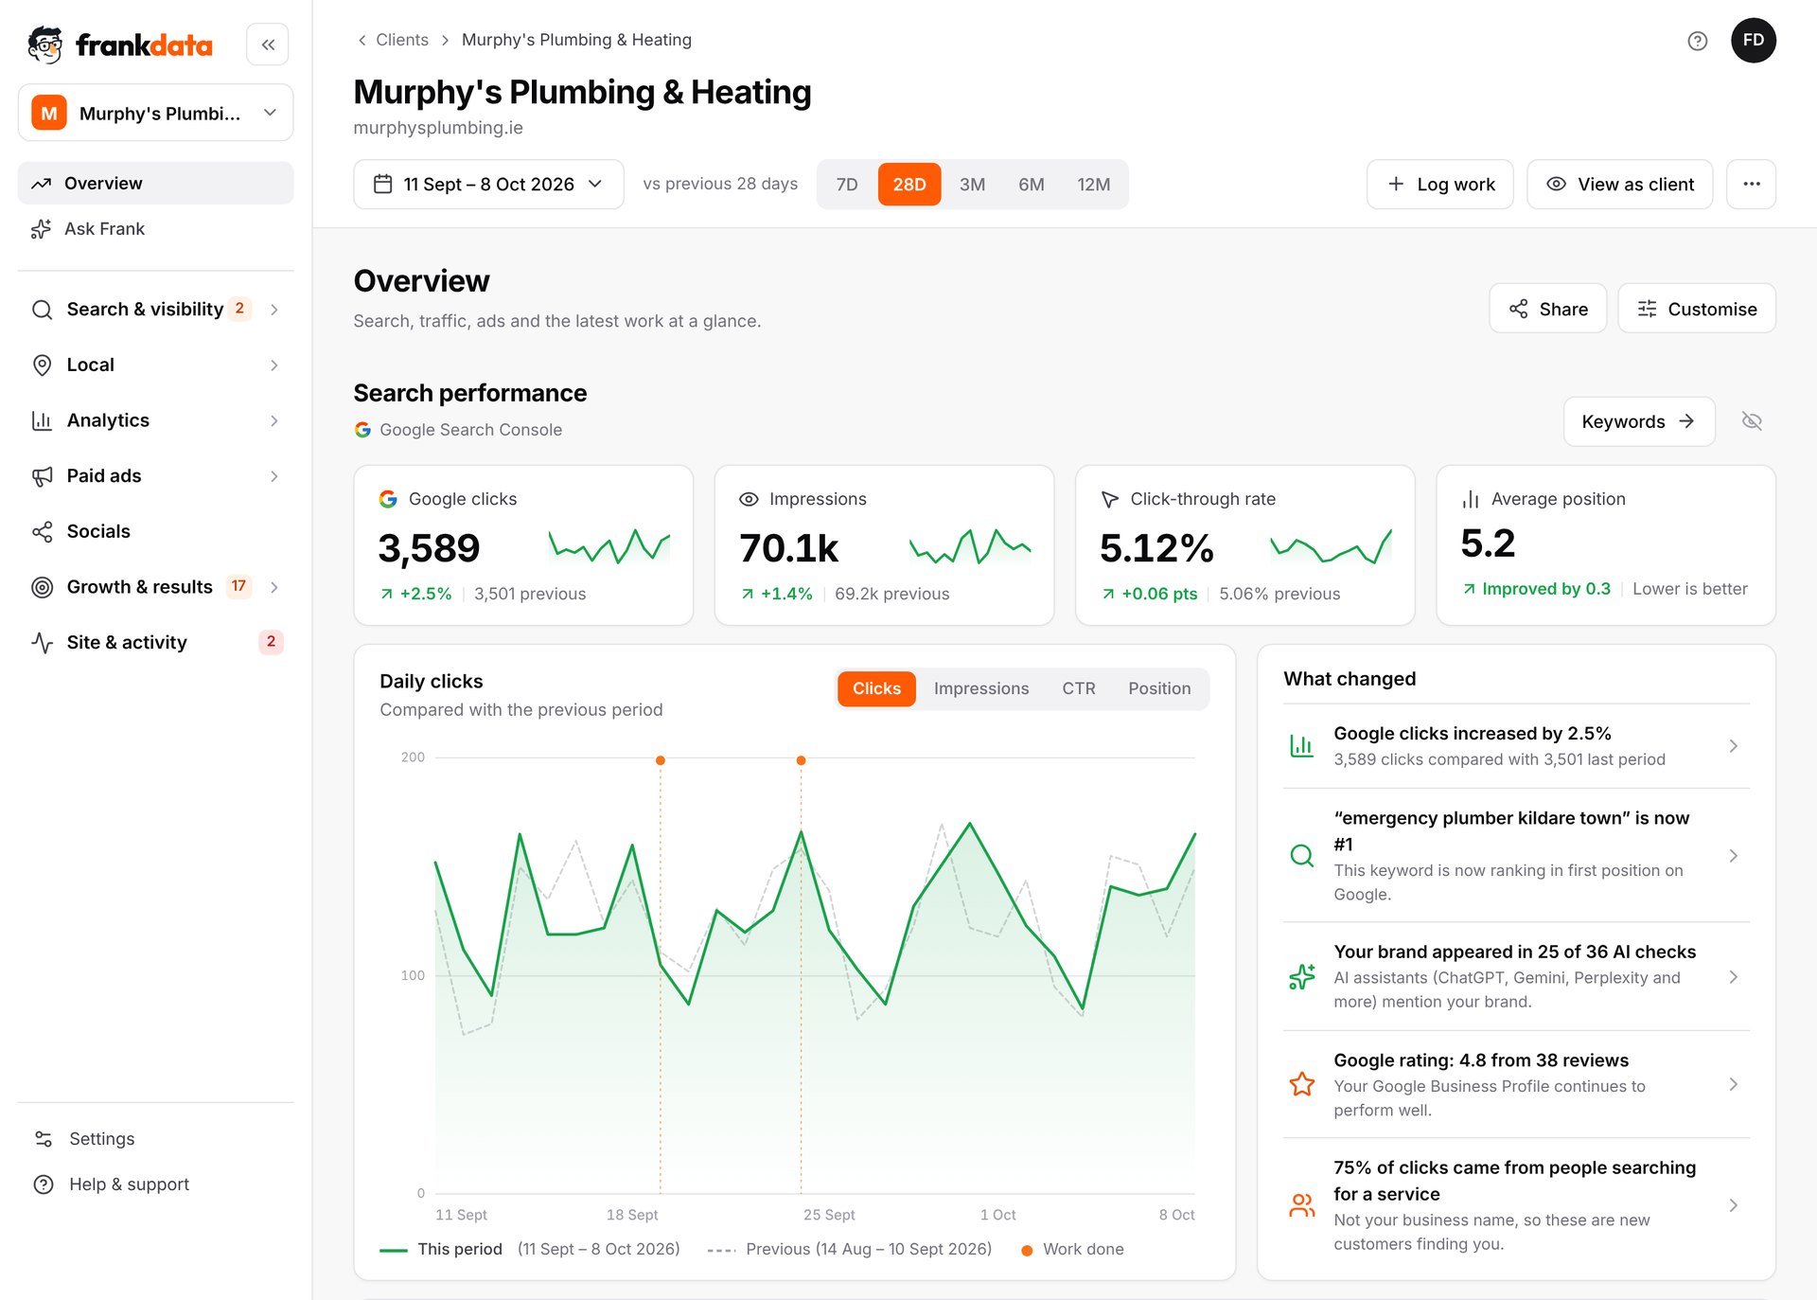Open the Google clicks increased item chevron

(x=1734, y=746)
